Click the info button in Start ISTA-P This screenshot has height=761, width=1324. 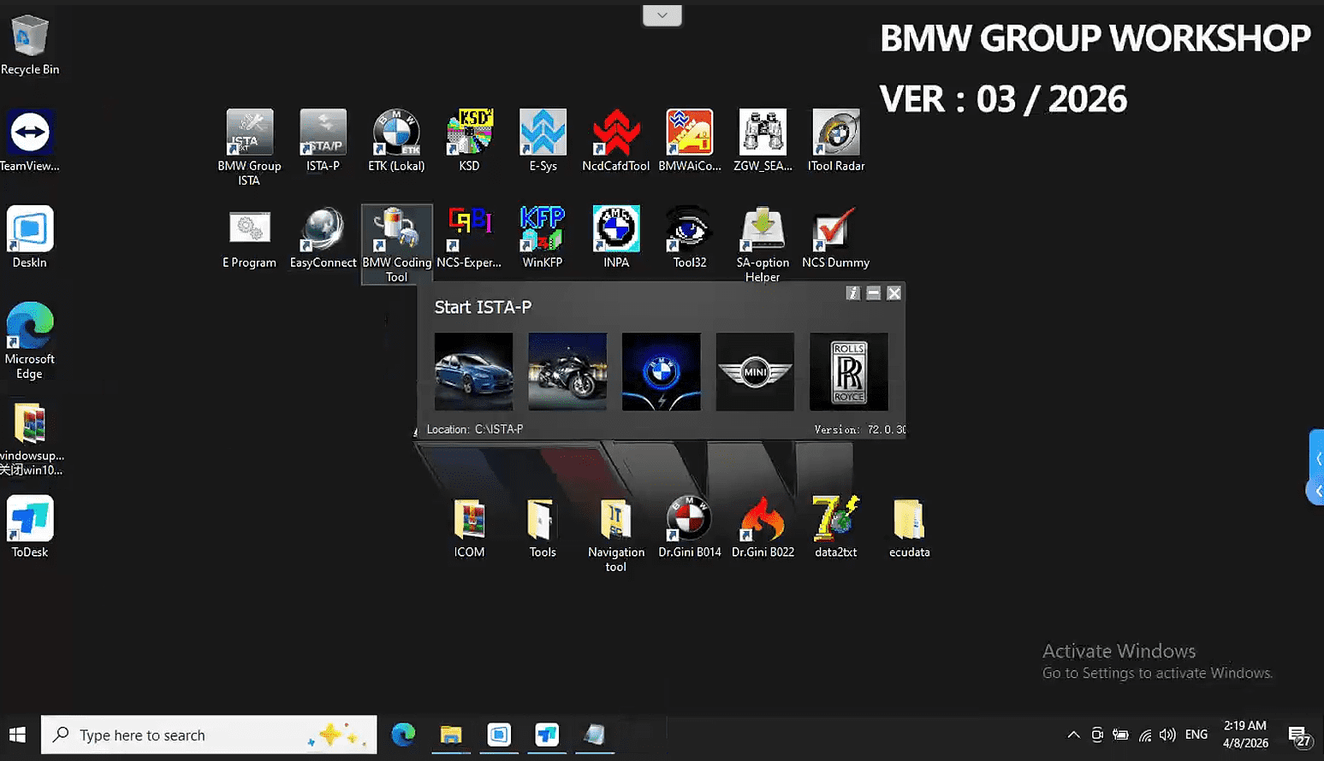pos(852,293)
